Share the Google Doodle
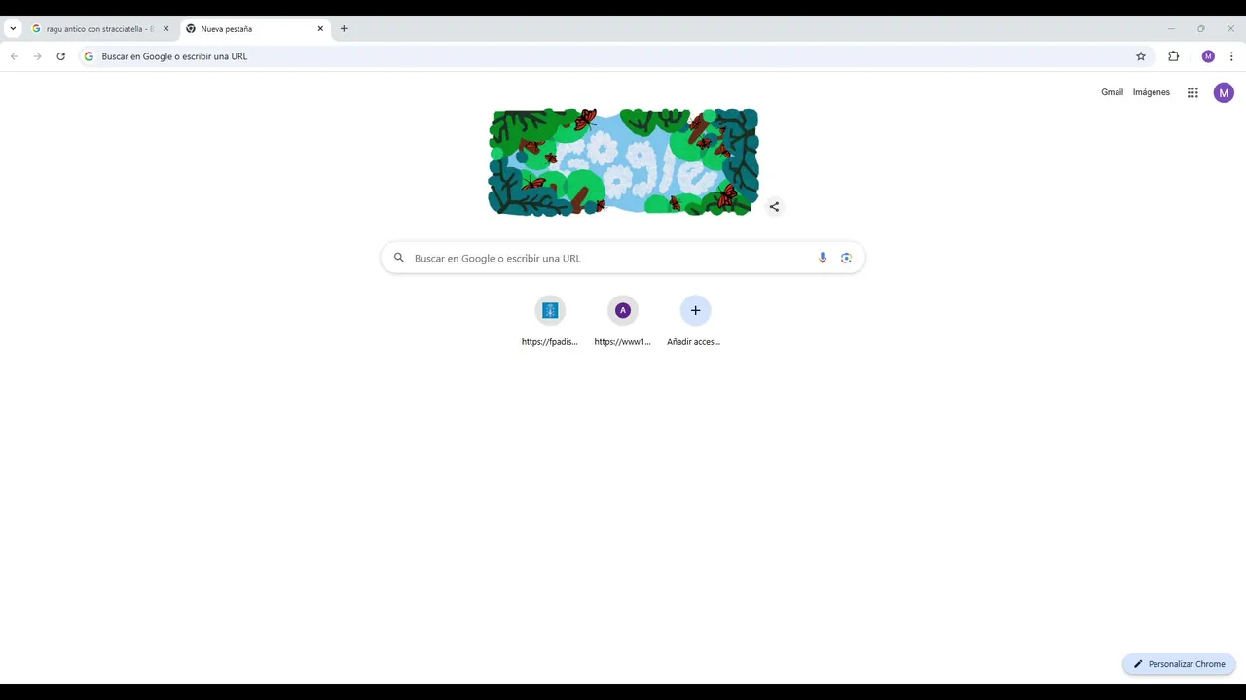Image resolution: width=1246 pixels, height=700 pixels. (x=774, y=206)
